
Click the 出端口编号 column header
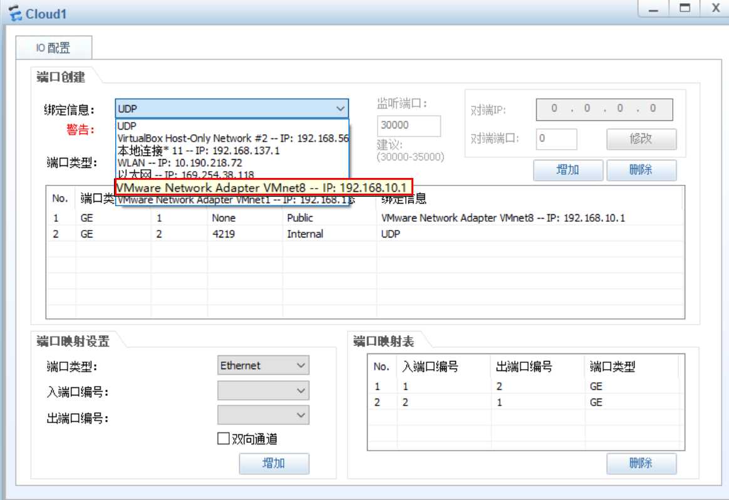[x=537, y=367]
